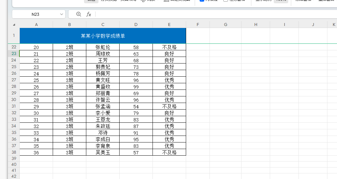Select column G header
The width and height of the screenshot is (337, 179).
pyautogui.click(x=225, y=25)
